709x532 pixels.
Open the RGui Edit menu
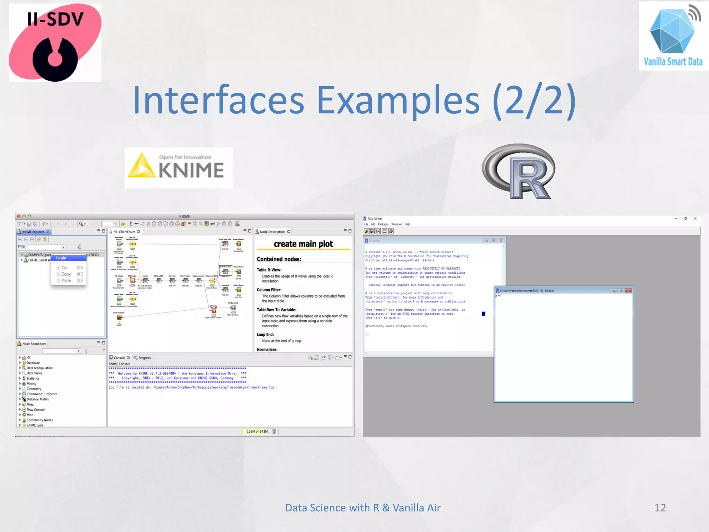tap(373, 224)
